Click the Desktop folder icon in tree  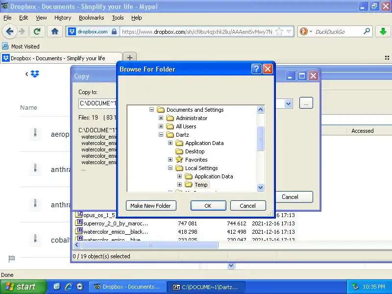point(179,151)
